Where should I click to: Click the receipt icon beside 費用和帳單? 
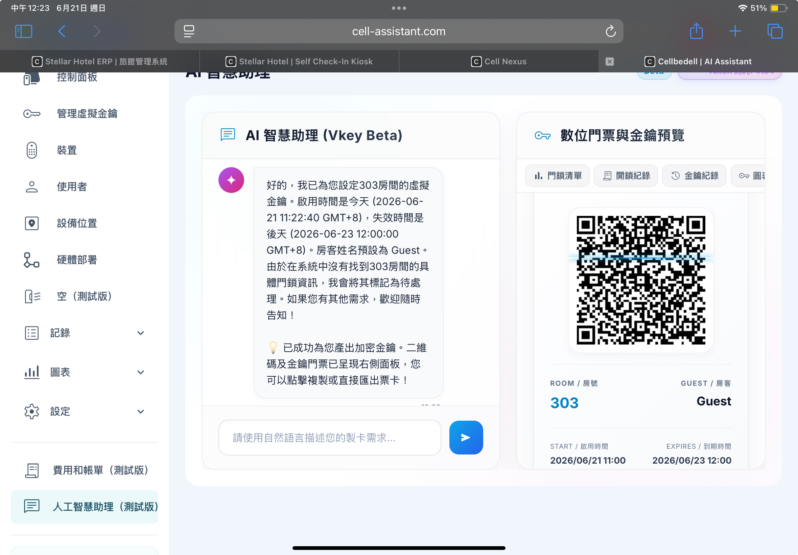[31, 470]
